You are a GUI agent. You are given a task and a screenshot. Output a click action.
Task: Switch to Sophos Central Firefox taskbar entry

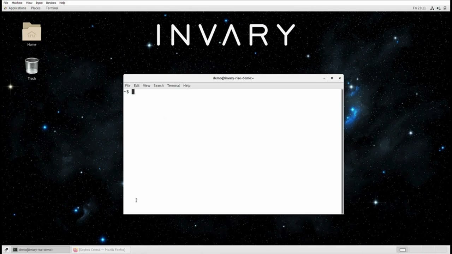tap(101, 250)
